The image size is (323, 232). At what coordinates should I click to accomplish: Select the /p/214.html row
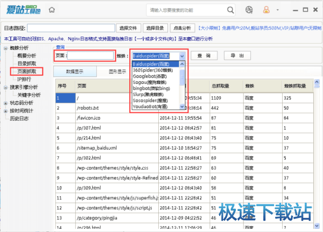[x=185, y=138]
